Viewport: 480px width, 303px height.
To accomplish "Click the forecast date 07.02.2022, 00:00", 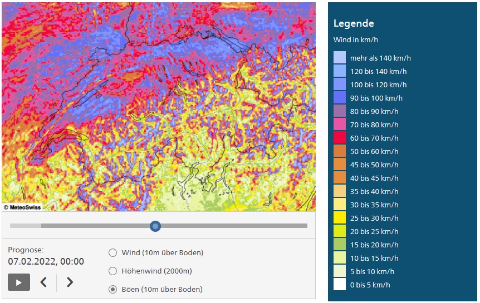I will click(46, 261).
